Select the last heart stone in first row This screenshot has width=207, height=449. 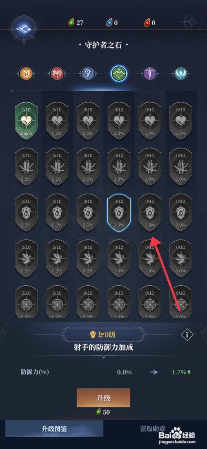click(181, 121)
